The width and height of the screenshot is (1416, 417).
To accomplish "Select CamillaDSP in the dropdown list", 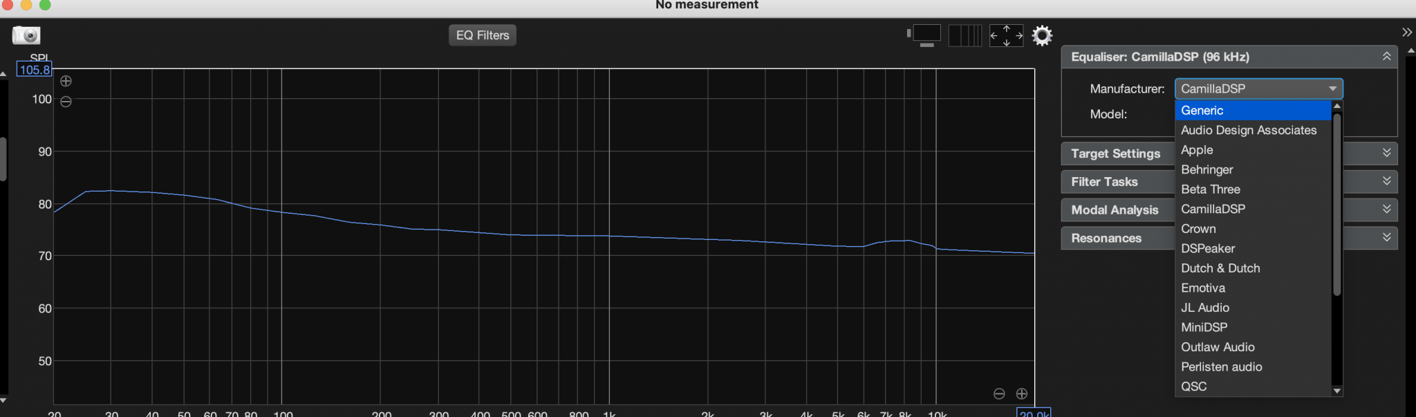I will pos(1253,209).
